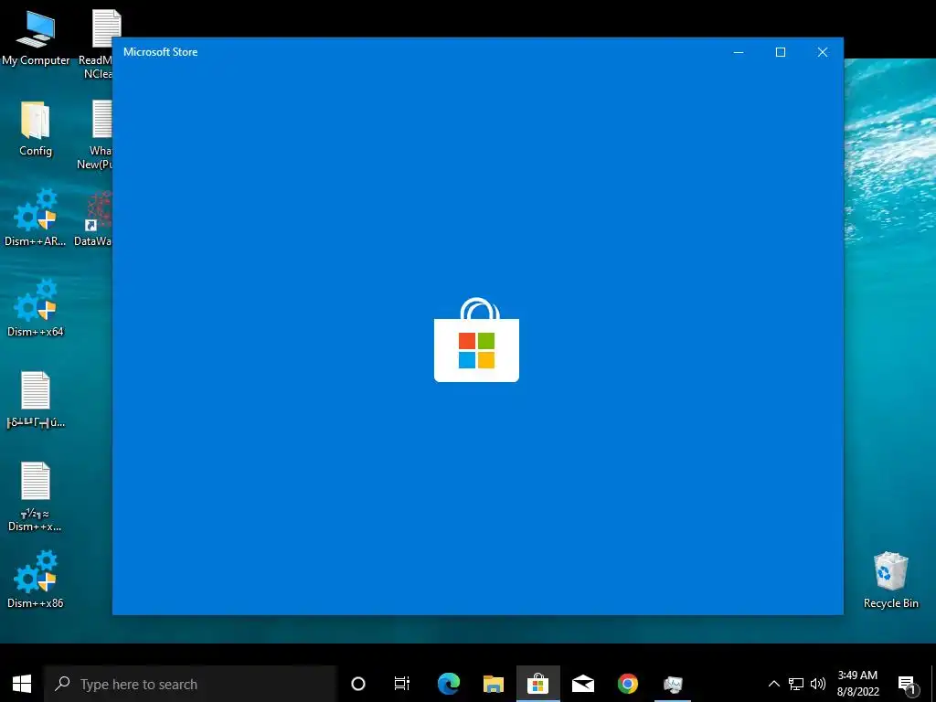Open the Mail app from taskbar
The height and width of the screenshot is (702, 936).
[582, 684]
